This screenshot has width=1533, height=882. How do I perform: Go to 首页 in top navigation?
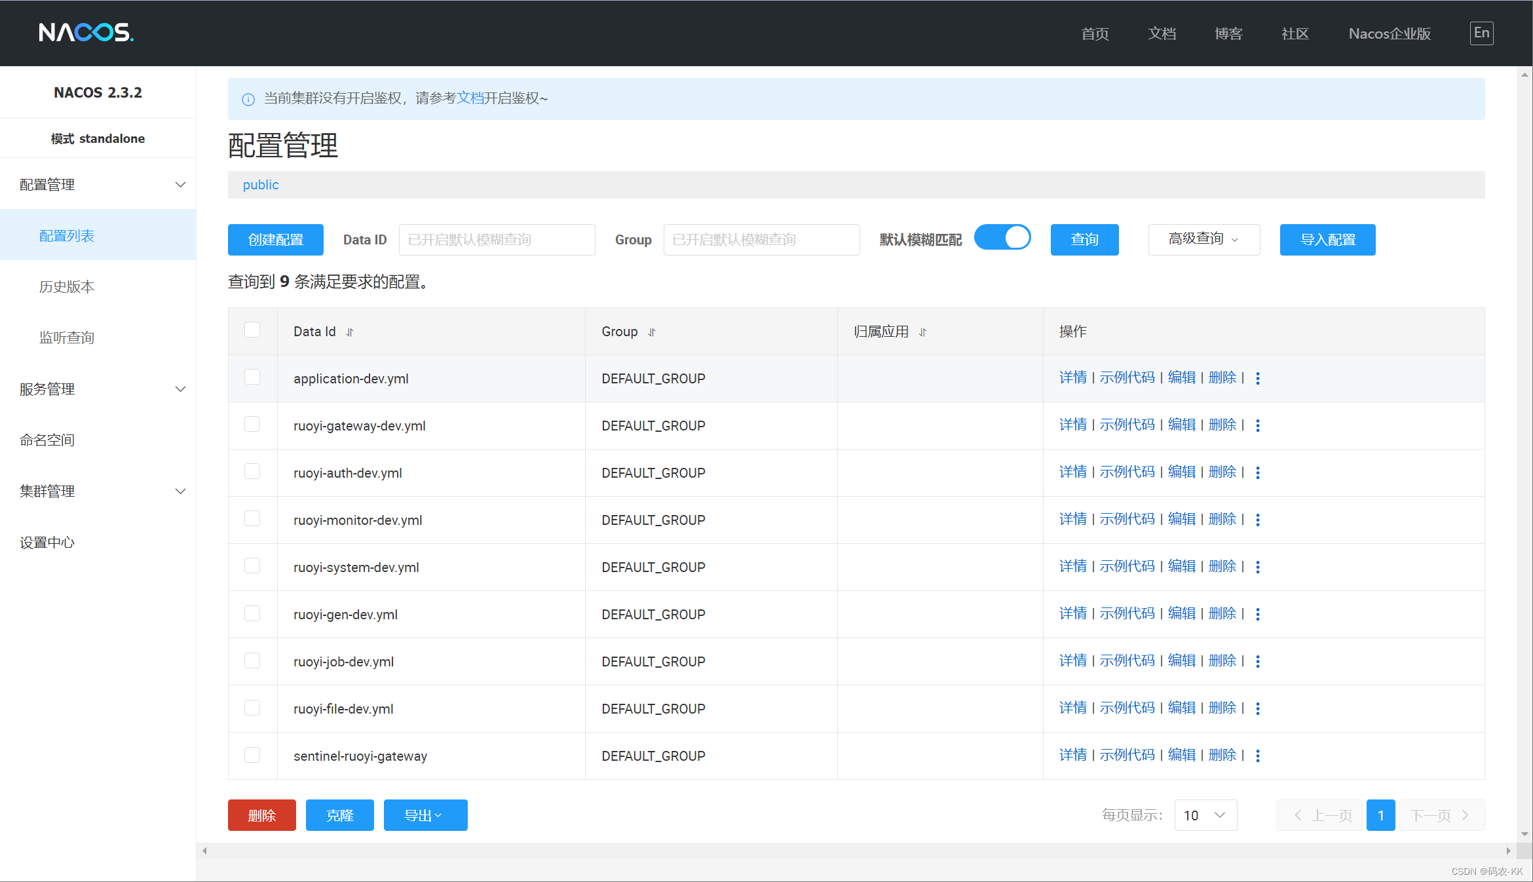click(1095, 33)
